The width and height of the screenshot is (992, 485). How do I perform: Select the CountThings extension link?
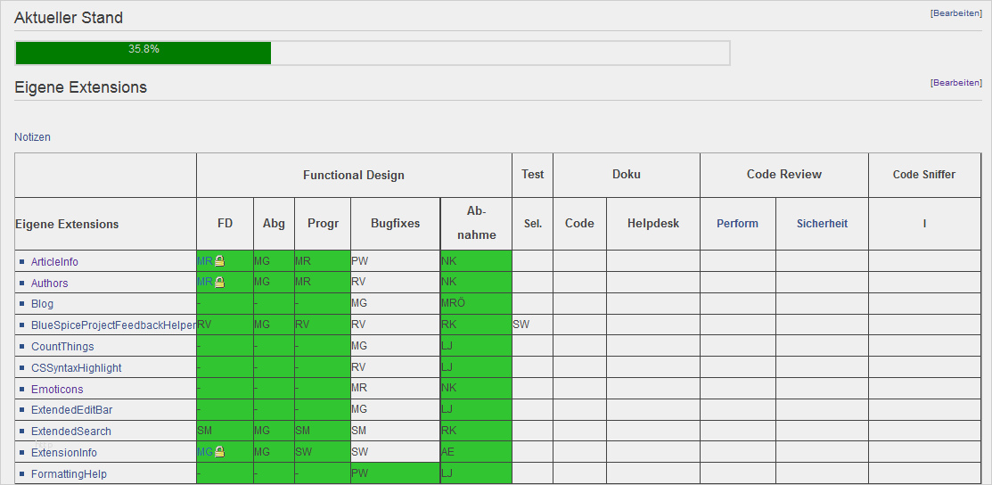pyautogui.click(x=62, y=347)
